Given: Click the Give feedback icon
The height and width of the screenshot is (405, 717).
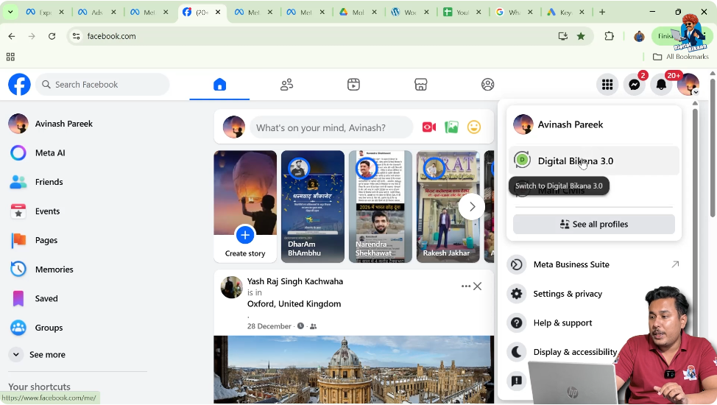Looking at the screenshot, I should pyautogui.click(x=517, y=381).
